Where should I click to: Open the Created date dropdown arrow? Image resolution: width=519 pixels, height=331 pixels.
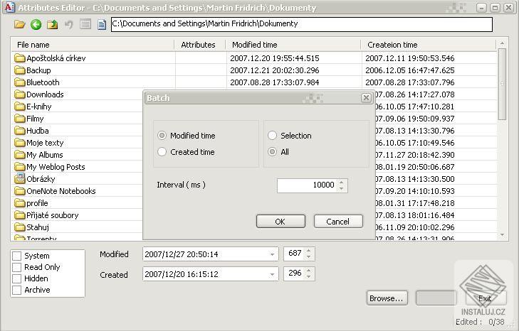pos(272,274)
